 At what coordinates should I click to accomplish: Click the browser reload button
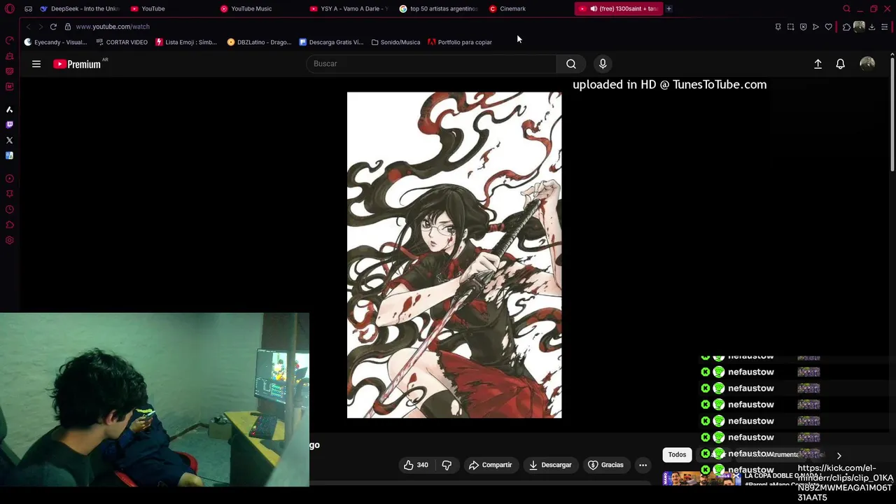tap(53, 27)
